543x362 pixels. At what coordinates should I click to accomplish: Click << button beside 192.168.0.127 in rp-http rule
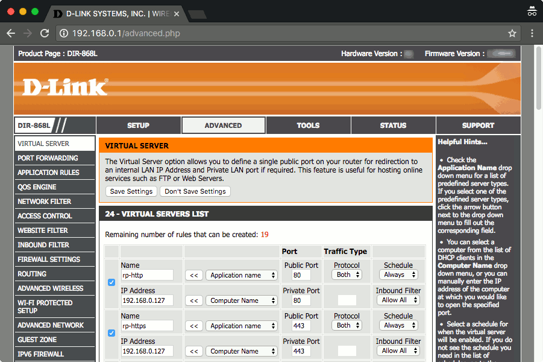coord(194,300)
